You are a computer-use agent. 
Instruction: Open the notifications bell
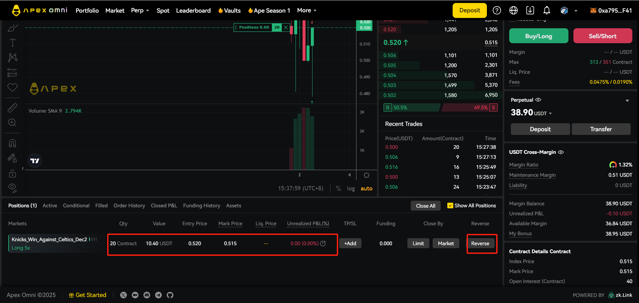(x=546, y=11)
